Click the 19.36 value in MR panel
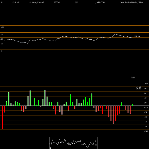This screenshot has height=149, width=149. click(x=139, y=89)
